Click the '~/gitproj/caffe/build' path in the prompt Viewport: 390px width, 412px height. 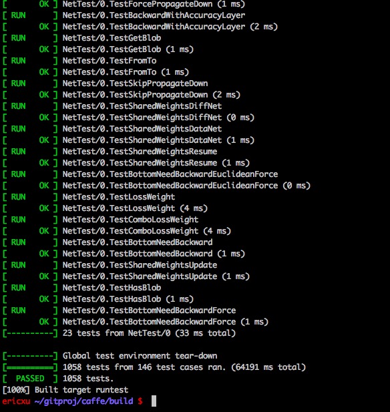(x=84, y=401)
